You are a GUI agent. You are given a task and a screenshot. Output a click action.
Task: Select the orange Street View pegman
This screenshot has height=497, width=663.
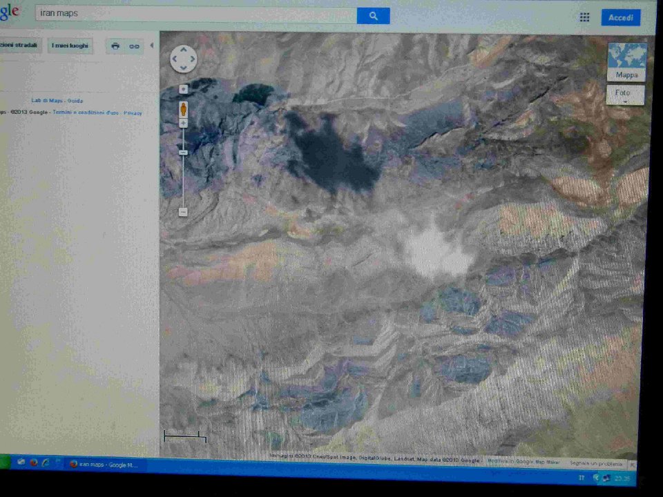point(183,109)
